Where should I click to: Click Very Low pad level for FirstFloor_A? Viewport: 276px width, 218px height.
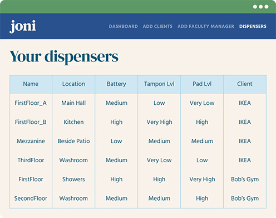pyautogui.click(x=202, y=103)
